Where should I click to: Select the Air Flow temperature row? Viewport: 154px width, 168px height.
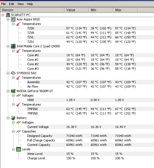pos(90,87)
